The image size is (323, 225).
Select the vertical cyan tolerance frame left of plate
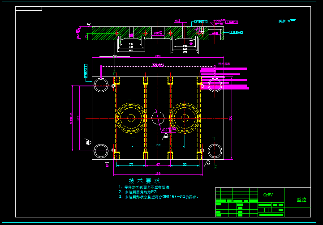tap(86, 71)
